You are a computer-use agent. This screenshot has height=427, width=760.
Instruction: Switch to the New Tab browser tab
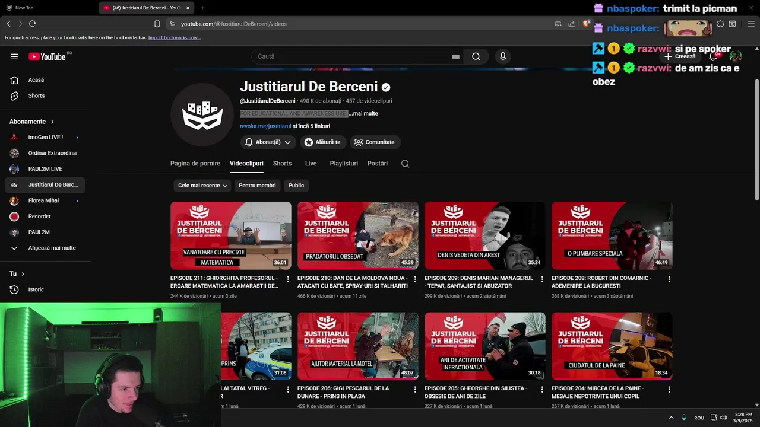[47, 8]
